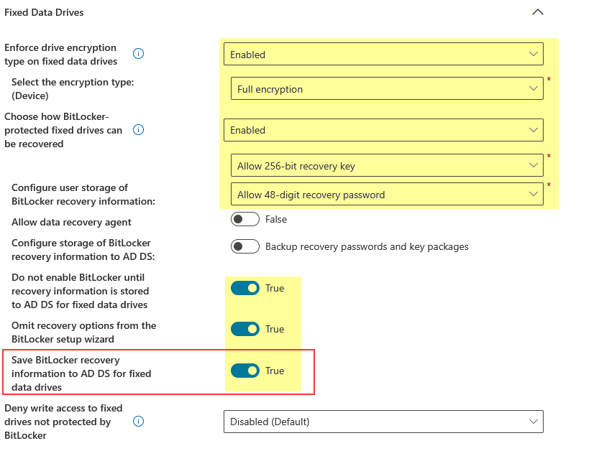Open Enforce drive encryption type dropdown

[x=383, y=54]
